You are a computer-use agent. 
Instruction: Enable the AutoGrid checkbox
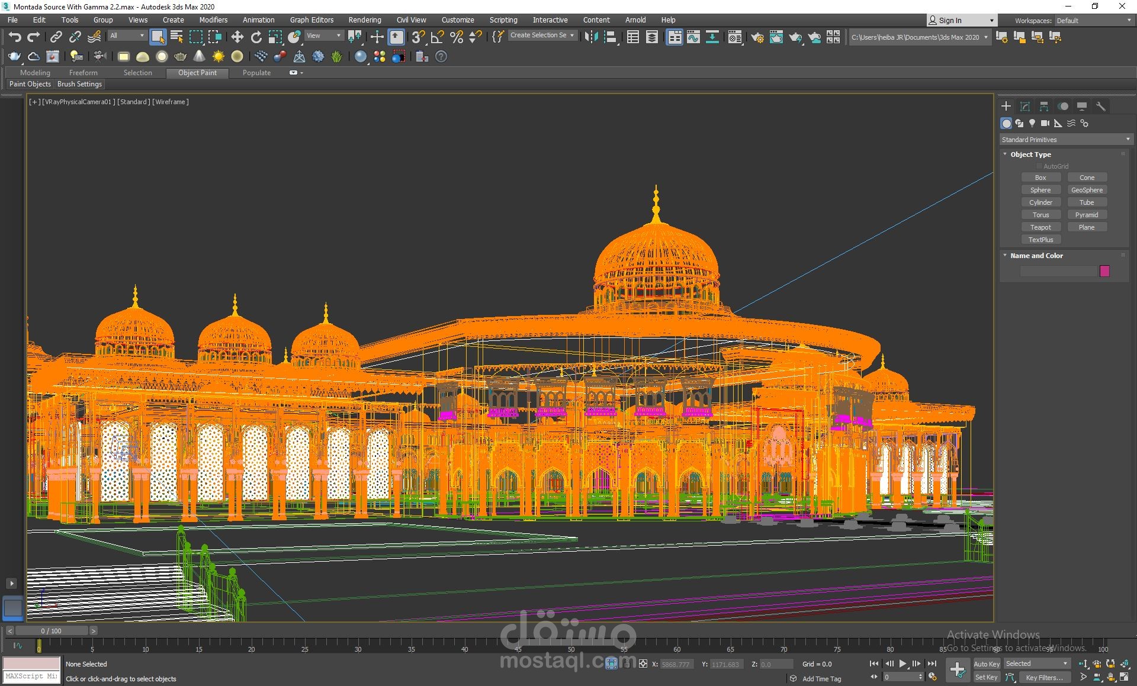tap(1039, 166)
